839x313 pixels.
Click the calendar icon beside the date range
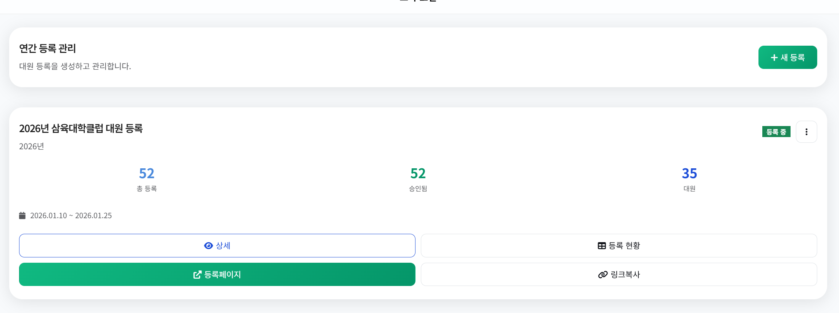[23, 216]
